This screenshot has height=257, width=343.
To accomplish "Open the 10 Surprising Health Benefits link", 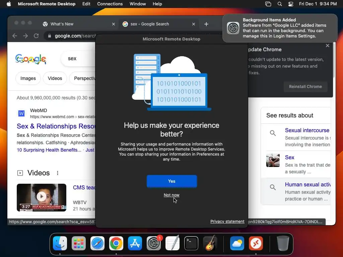I will (49, 150).
